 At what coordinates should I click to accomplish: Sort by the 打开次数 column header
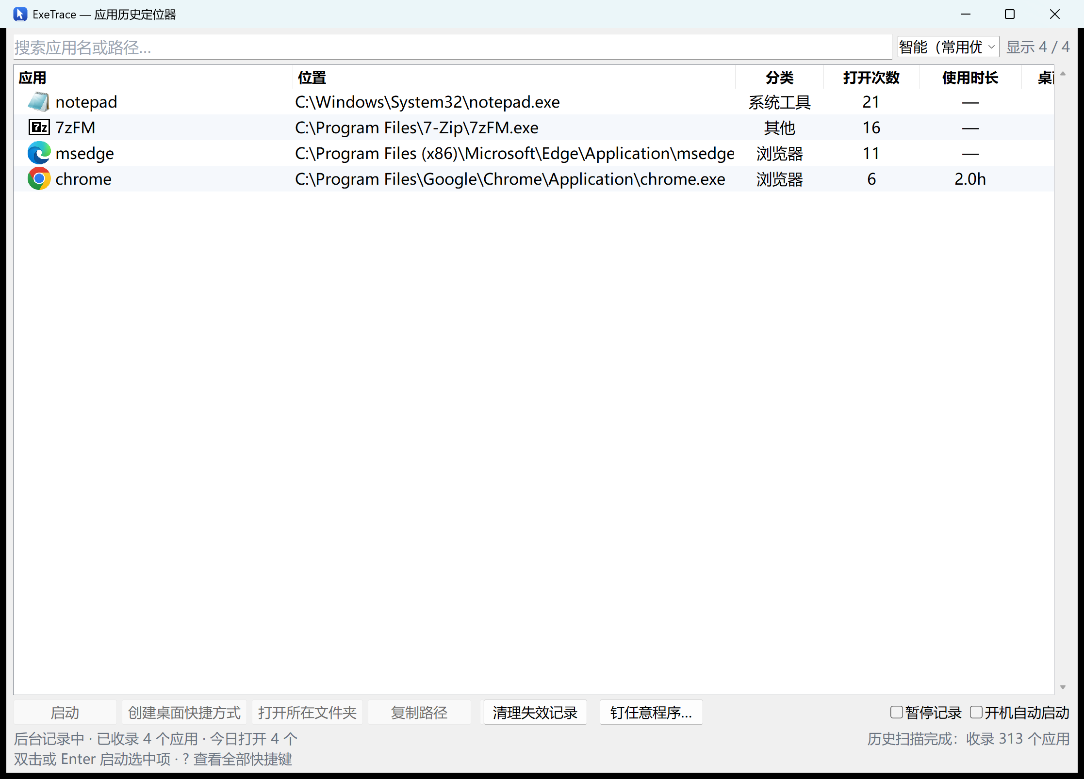871,78
